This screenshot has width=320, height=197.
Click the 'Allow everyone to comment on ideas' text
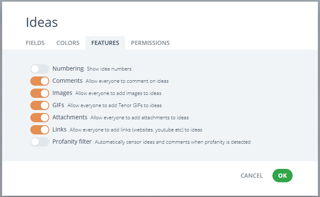pos(127,81)
